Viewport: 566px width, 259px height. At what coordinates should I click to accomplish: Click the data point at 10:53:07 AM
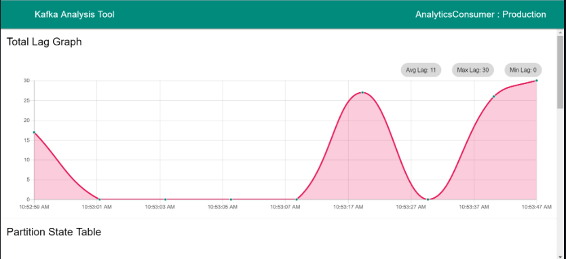(x=297, y=199)
